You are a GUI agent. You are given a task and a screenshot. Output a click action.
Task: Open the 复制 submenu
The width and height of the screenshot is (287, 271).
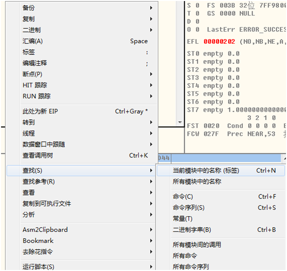click(x=81, y=19)
